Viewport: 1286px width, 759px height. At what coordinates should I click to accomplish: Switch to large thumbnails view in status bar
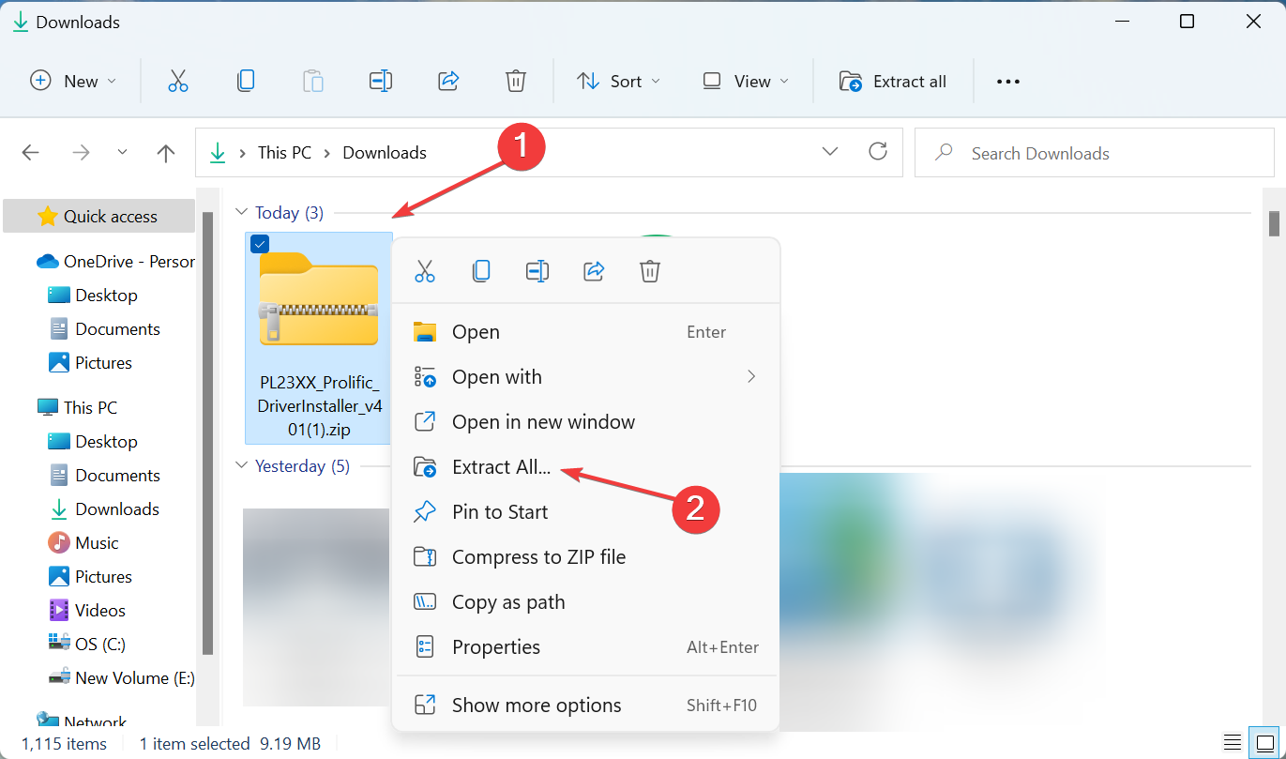pyautogui.click(x=1265, y=743)
